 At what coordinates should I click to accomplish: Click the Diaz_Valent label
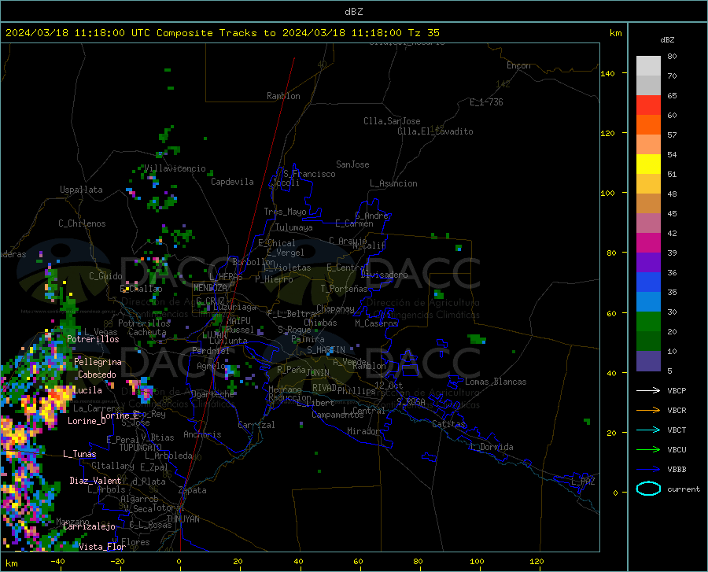[x=95, y=481]
